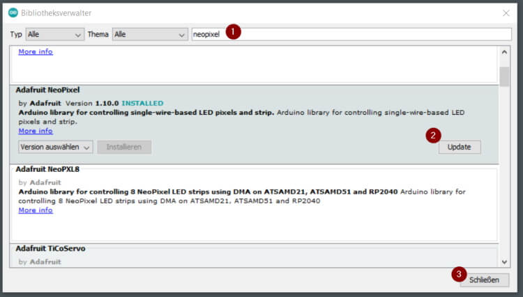523x297 pixels.
Task: Open More info link for Adafruit NeoPXL8
Action: click(36, 210)
